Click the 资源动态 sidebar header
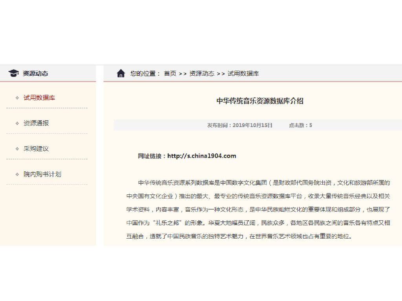 (35, 73)
